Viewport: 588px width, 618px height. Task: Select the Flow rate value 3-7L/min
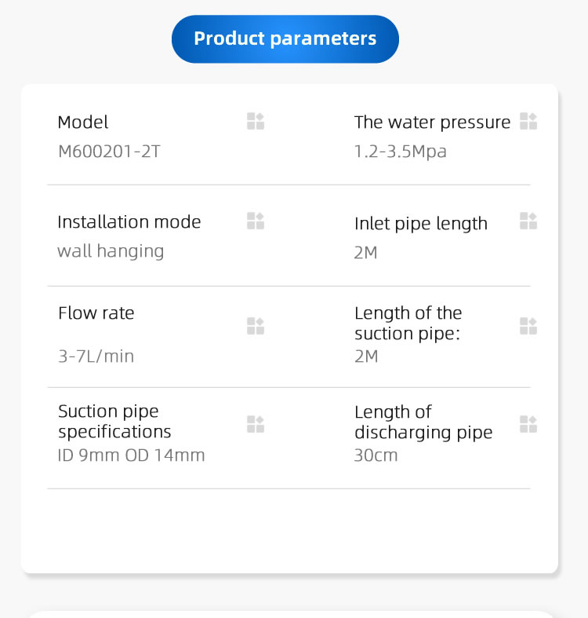tap(96, 357)
